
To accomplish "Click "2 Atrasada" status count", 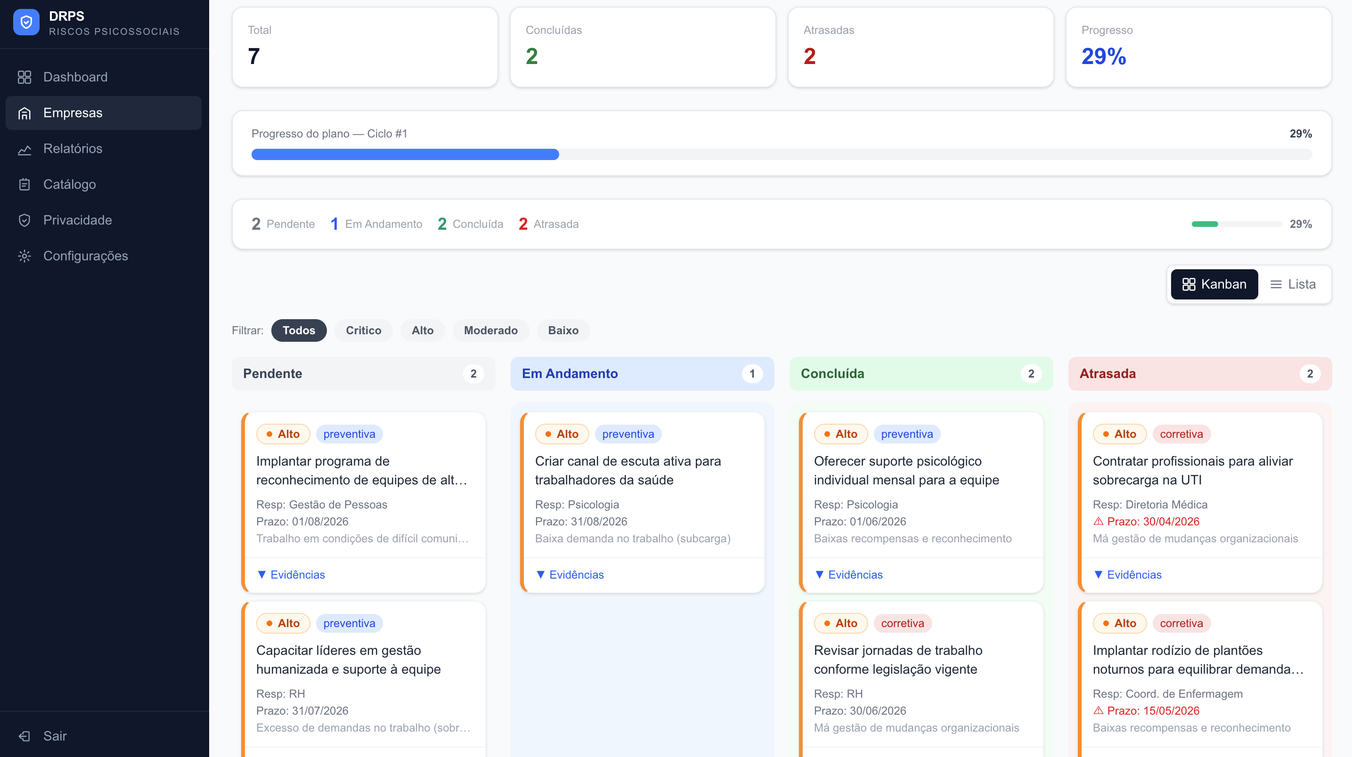I will (x=548, y=225).
